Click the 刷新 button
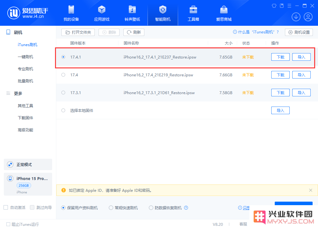Viewport: 318px width, 229px height. tap(134, 32)
